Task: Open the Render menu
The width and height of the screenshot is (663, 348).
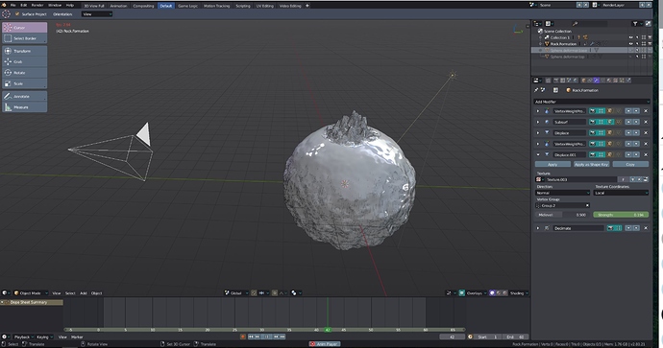Action: pos(37,5)
